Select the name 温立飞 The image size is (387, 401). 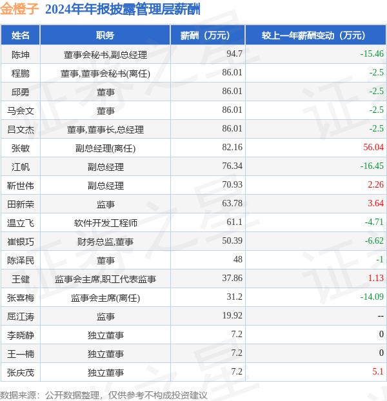[21, 223]
